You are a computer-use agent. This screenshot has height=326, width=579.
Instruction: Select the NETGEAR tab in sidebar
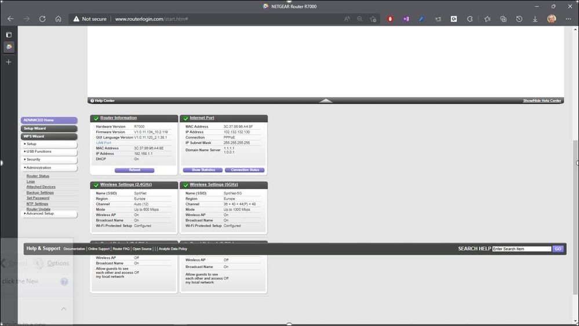coord(9,47)
